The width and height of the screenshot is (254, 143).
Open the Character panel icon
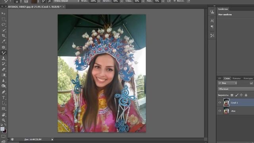coord(212,21)
